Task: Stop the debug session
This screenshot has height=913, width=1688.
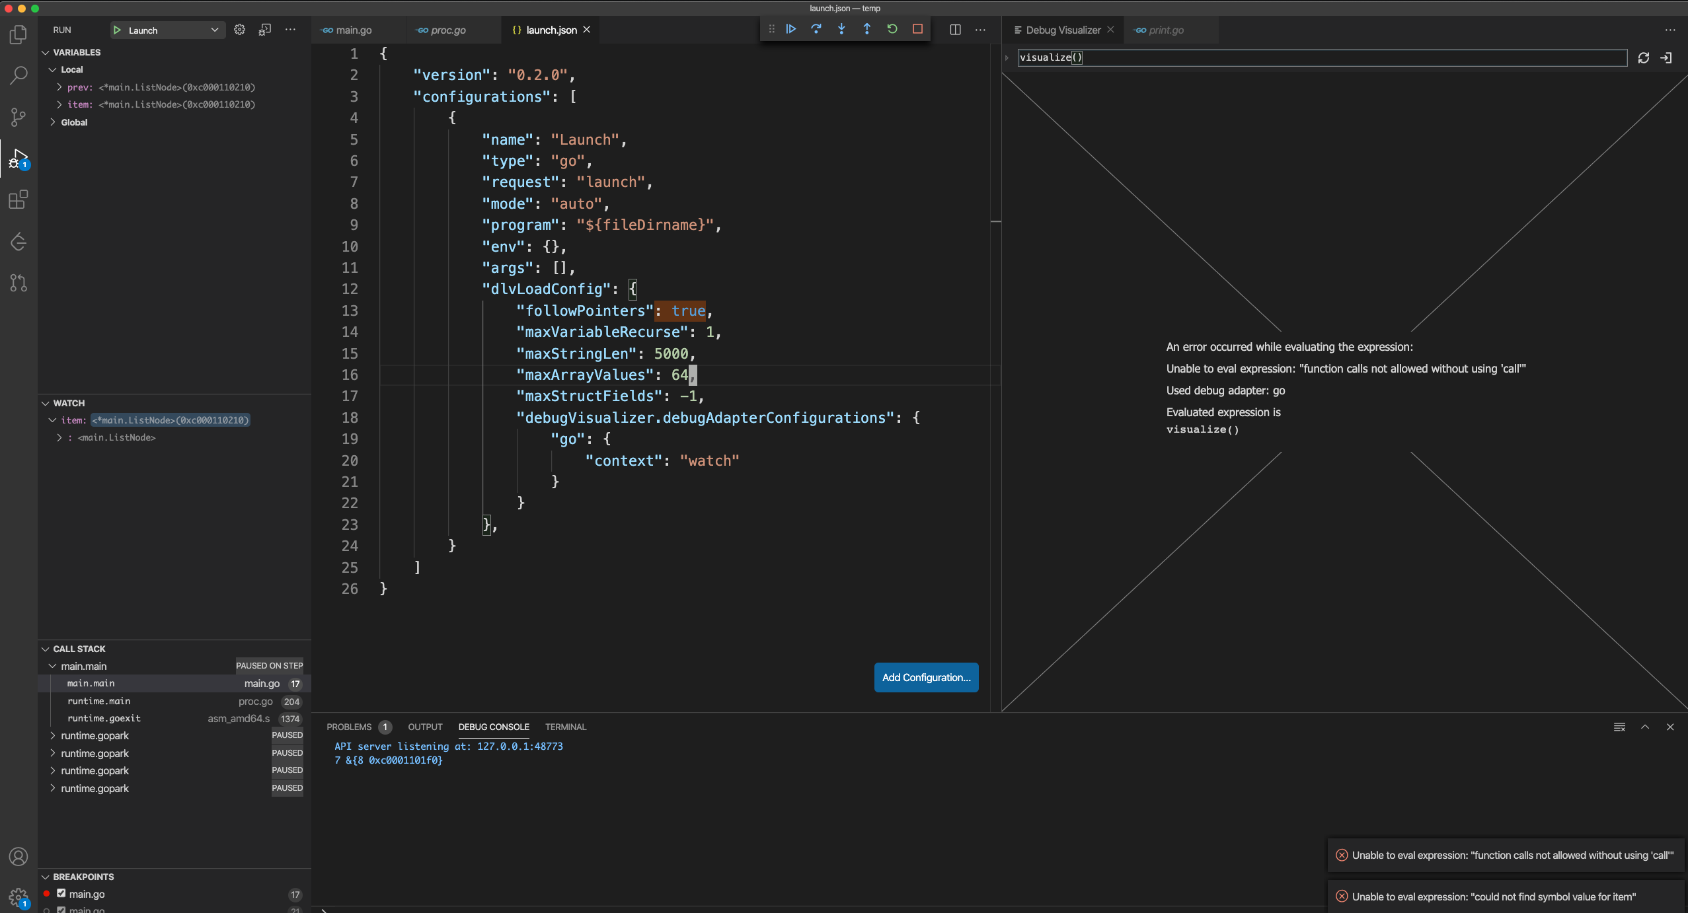Action: click(917, 29)
